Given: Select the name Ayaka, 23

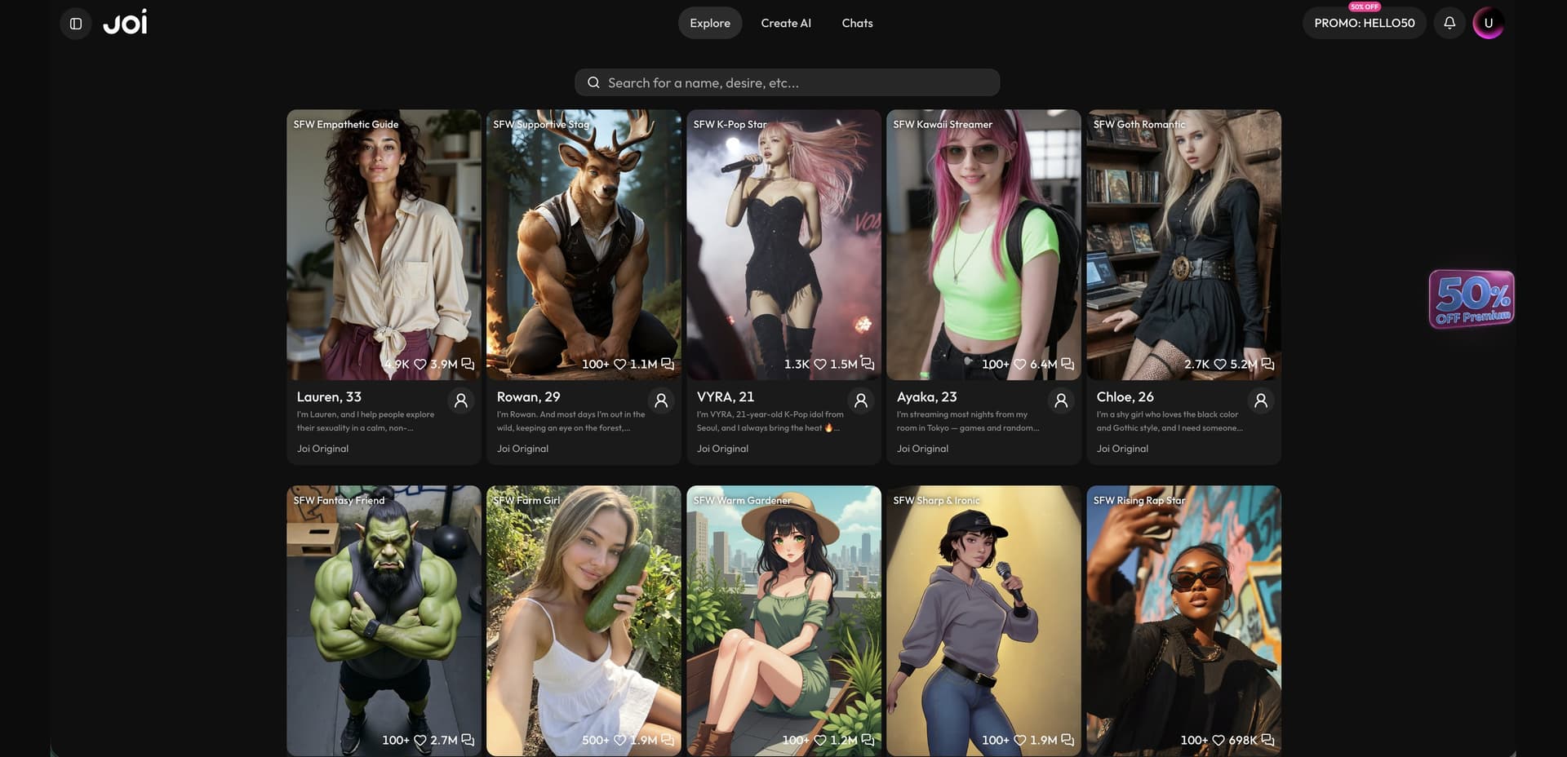Looking at the screenshot, I should tap(926, 397).
